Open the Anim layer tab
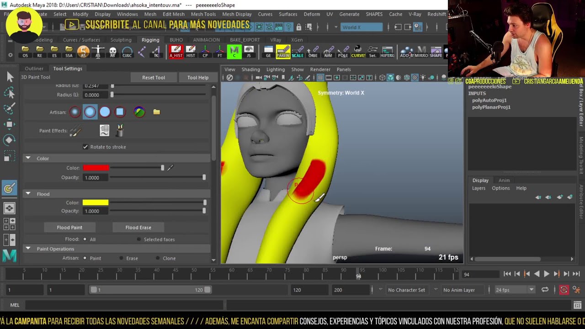 [x=504, y=180]
